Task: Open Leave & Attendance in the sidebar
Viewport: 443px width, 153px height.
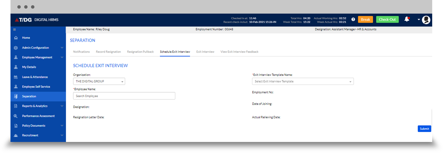Action: [38, 77]
